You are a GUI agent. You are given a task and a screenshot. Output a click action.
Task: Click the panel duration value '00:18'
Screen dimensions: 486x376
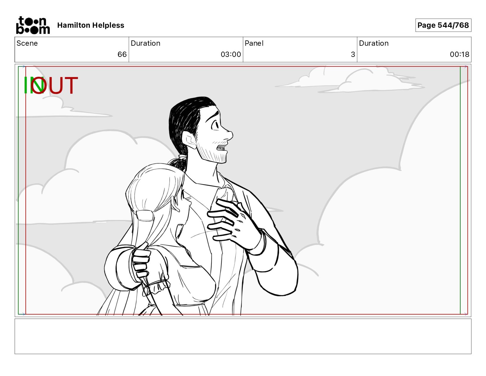tap(459, 54)
